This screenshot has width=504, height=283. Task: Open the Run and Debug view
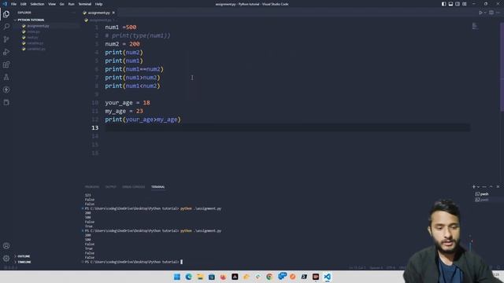pyautogui.click(x=6, y=52)
